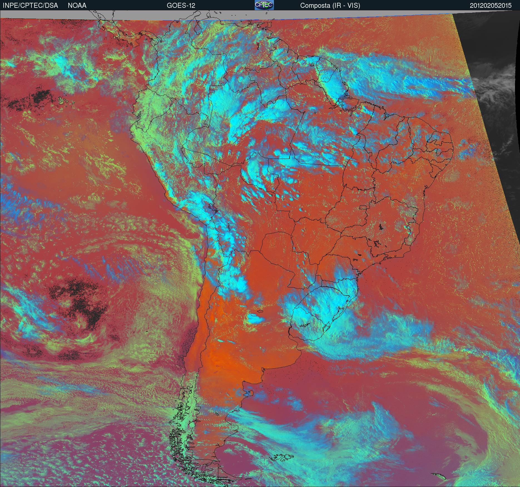Click the CPTEC logo in the header

tap(264, 5)
